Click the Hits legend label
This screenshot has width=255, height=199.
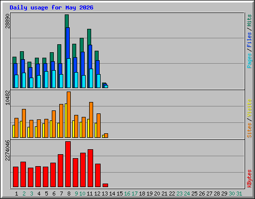coord(250,20)
